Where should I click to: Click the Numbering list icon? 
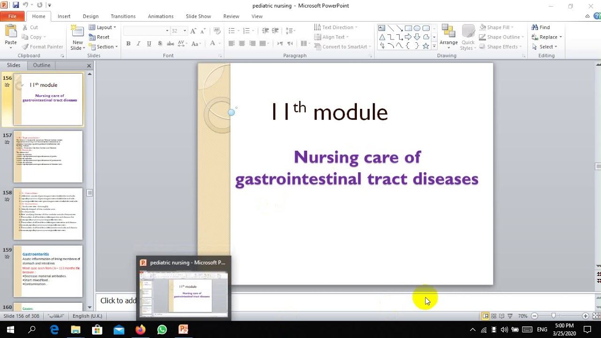(x=247, y=31)
